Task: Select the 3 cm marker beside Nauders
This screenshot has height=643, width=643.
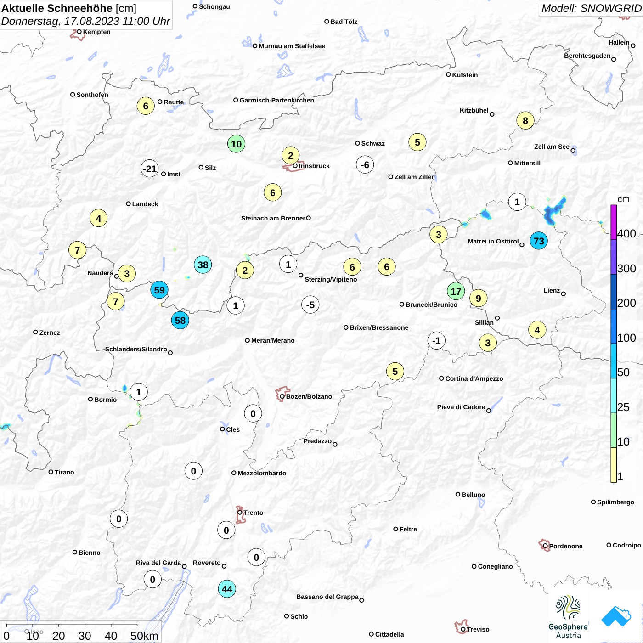Action: click(127, 274)
